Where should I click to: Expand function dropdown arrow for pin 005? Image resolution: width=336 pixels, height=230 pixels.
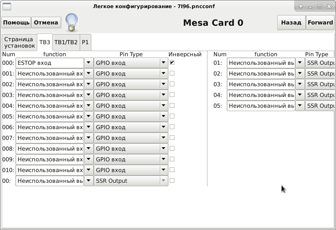coord(88,117)
